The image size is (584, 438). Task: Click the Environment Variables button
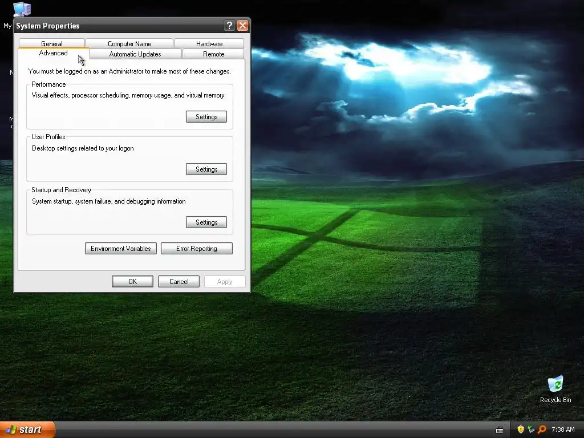pos(121,249)
